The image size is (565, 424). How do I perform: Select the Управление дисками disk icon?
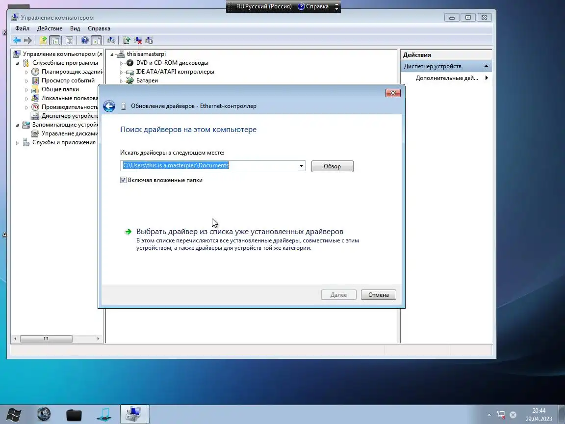[35, 133]
